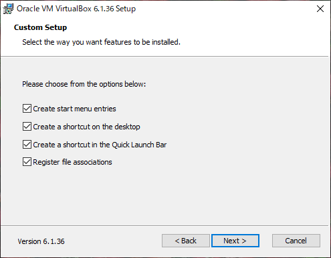Close the VirtualBox Setup window
This screenshot has width=331, height=258.
pos(320,9)
